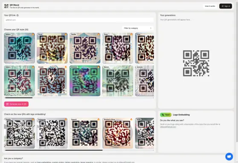Click the green New! badge

(166, 115)
